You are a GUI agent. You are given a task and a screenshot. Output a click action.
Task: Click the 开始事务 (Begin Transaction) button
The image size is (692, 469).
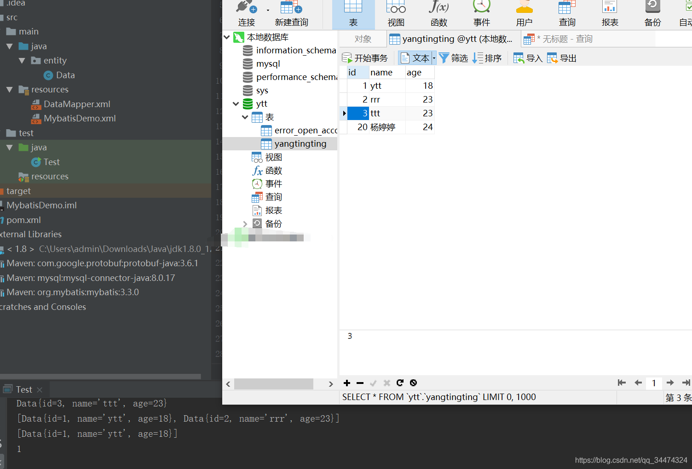point(365,58)
